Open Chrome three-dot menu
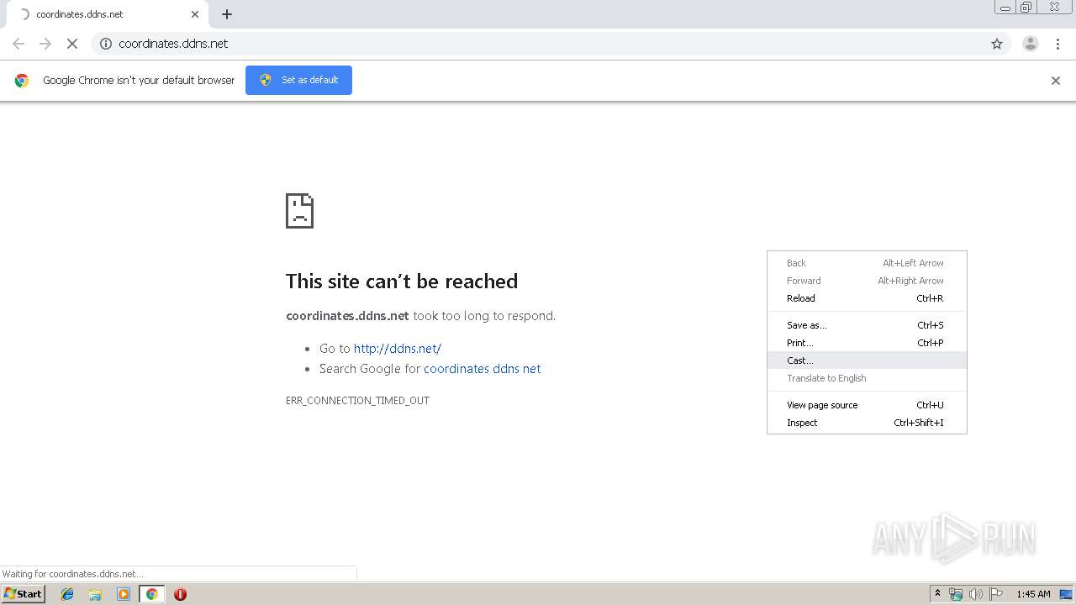Viewport: 1076px width, 605px height. (x=1058, y=44)
